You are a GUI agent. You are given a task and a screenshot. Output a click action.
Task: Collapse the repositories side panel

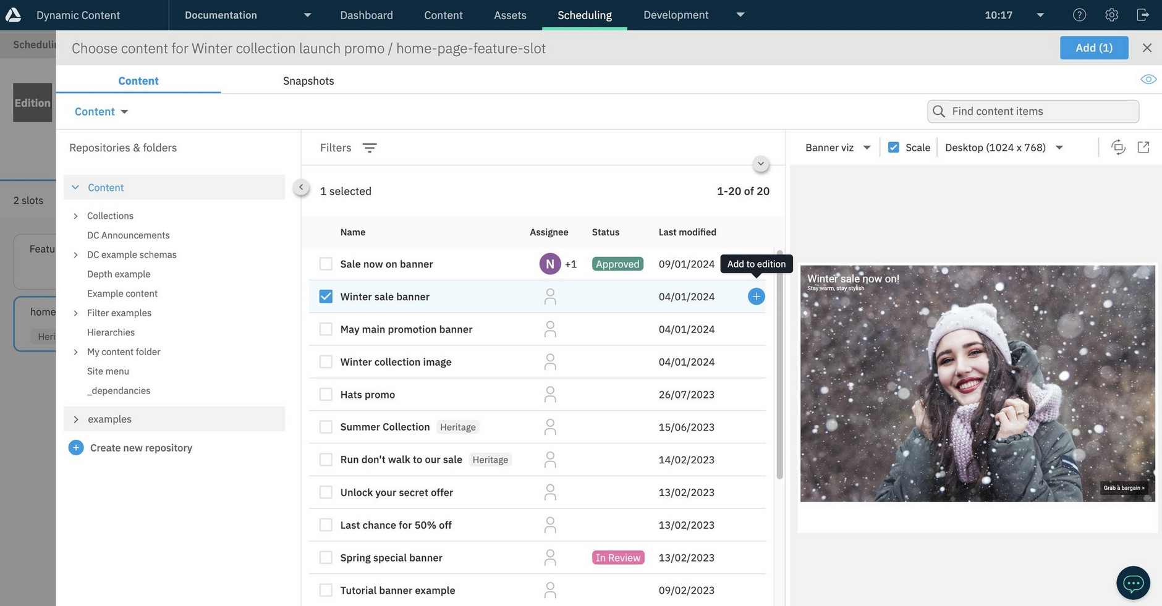(x=301, y=187)
